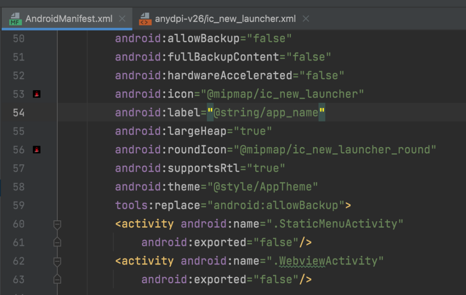This screenshot has width=466, height=295.
Task: Click the MF file icon on the AndroidManifest tab
Action: 15,19
